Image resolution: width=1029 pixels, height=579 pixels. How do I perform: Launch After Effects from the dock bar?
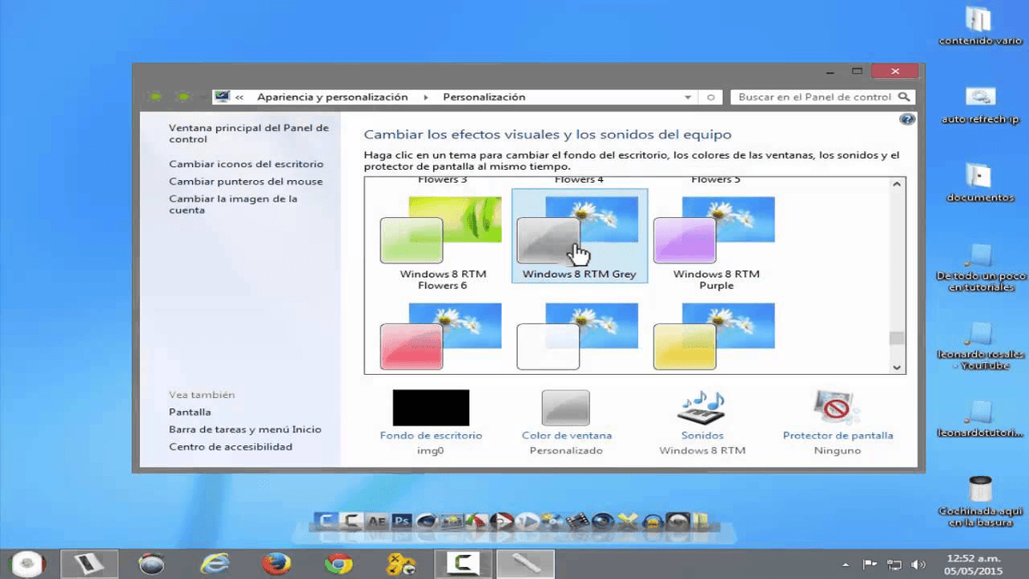[x=376, y=520]
